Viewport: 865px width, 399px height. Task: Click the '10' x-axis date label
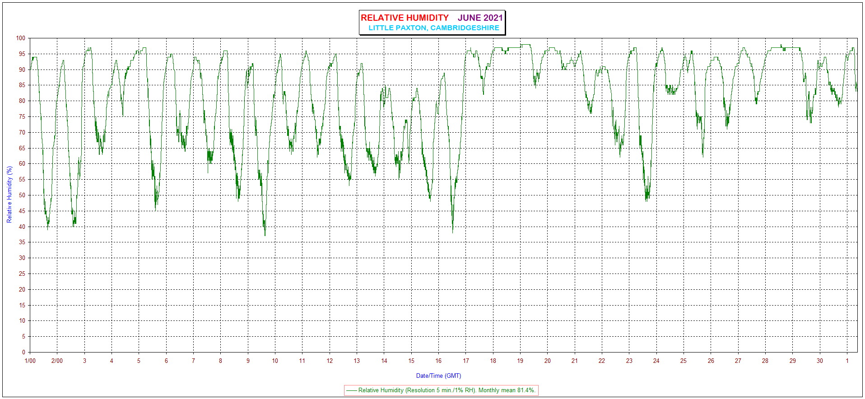click(275, 361)
